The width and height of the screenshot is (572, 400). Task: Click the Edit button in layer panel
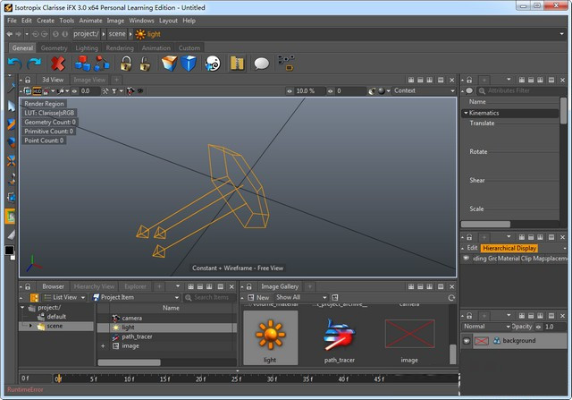472,248
